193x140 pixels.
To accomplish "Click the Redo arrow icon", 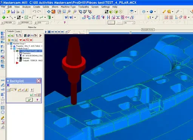I will click(39, 12).
